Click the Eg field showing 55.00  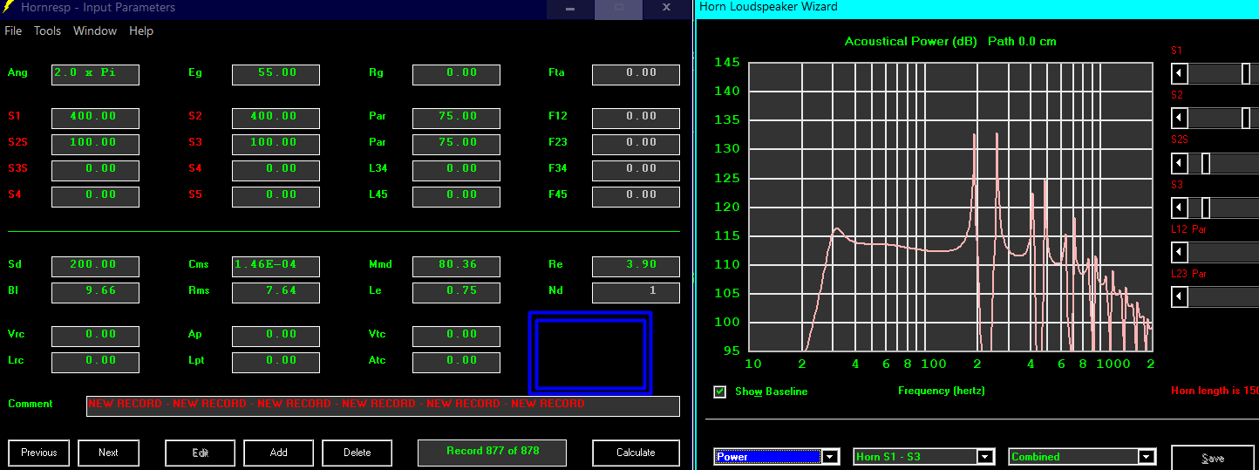pyautogui.click(x=276, y=74)
